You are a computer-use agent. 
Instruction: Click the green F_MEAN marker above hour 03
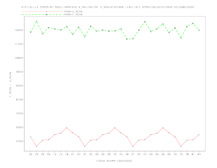[x=36, y=21]
